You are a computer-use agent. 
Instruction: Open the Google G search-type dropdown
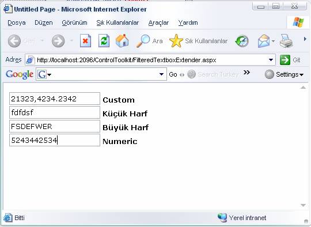(50, 75)
